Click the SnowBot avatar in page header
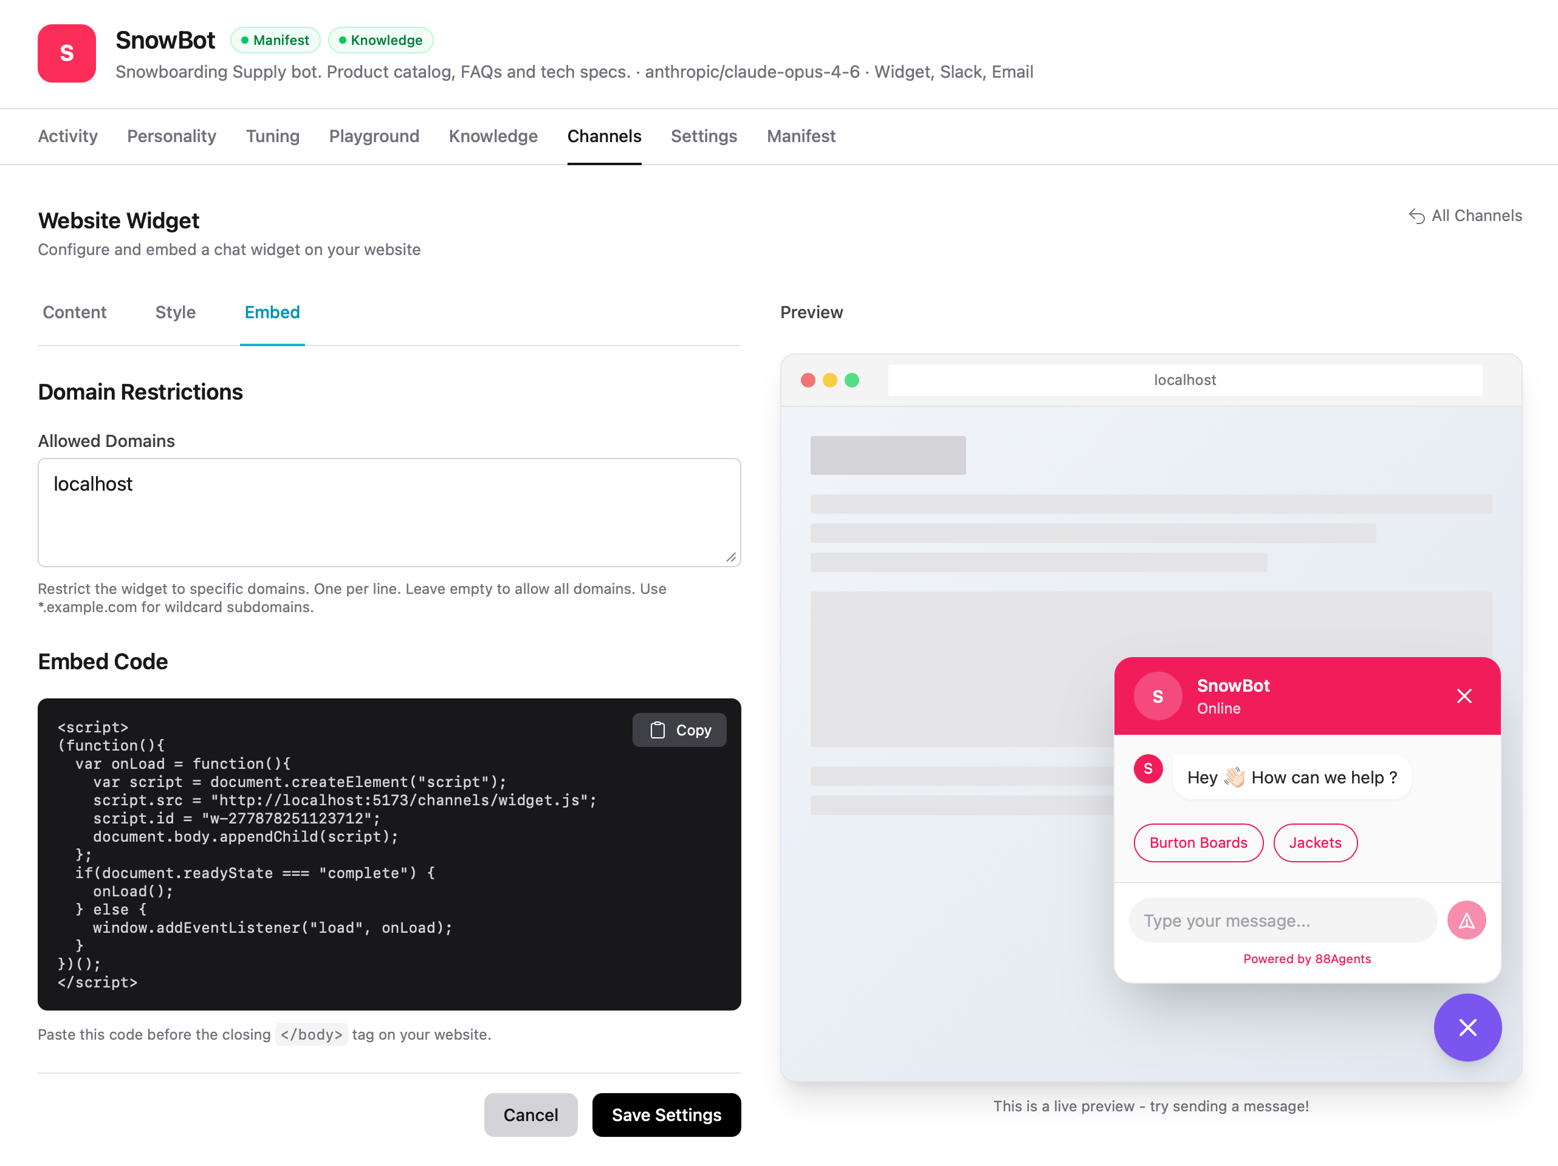 pos(66,53)
